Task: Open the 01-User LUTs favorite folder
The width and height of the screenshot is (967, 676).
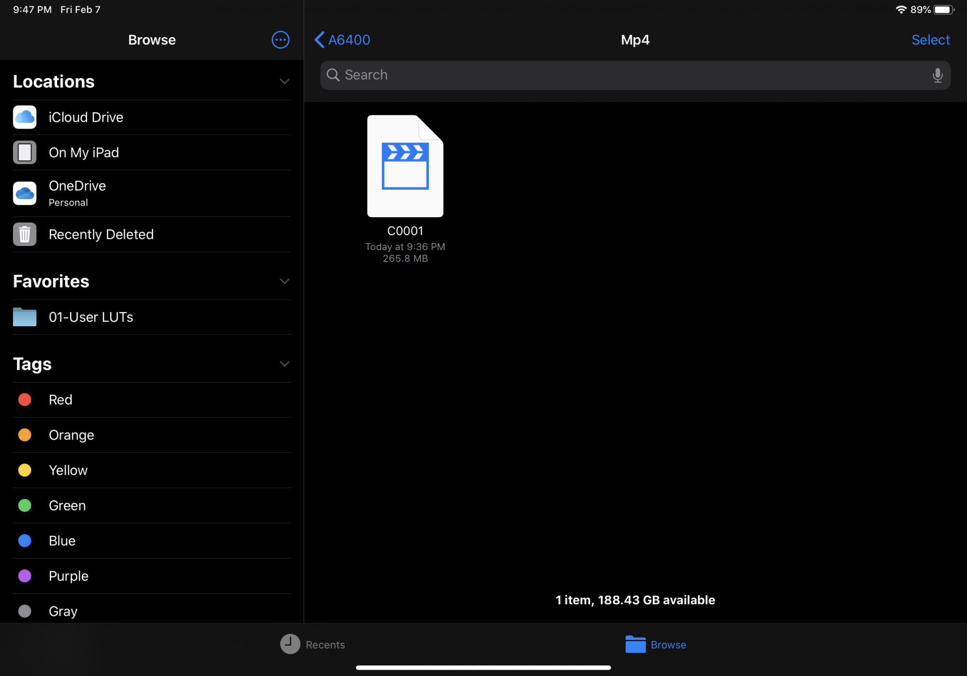Action: [x=91, y=317]
